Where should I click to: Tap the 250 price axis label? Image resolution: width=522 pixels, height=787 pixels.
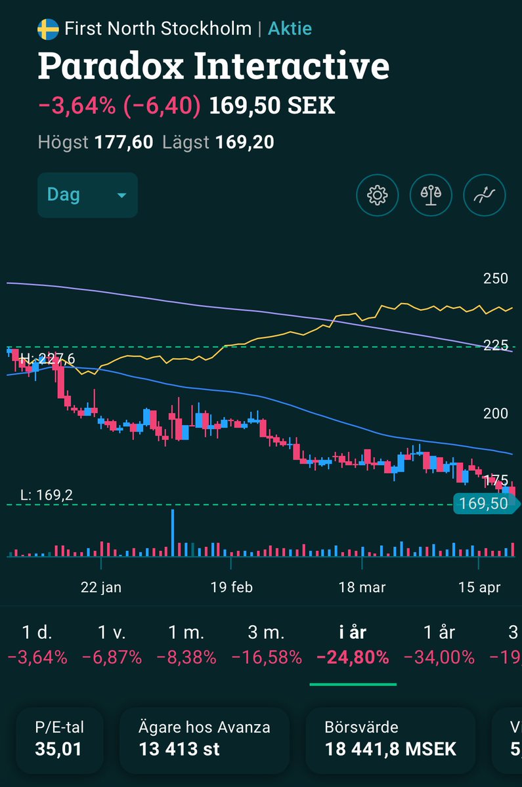pyautogui.click(x=496, y=279)
